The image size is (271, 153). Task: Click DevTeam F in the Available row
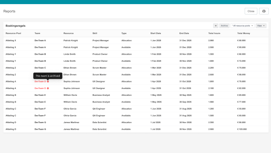pos(40,116)
